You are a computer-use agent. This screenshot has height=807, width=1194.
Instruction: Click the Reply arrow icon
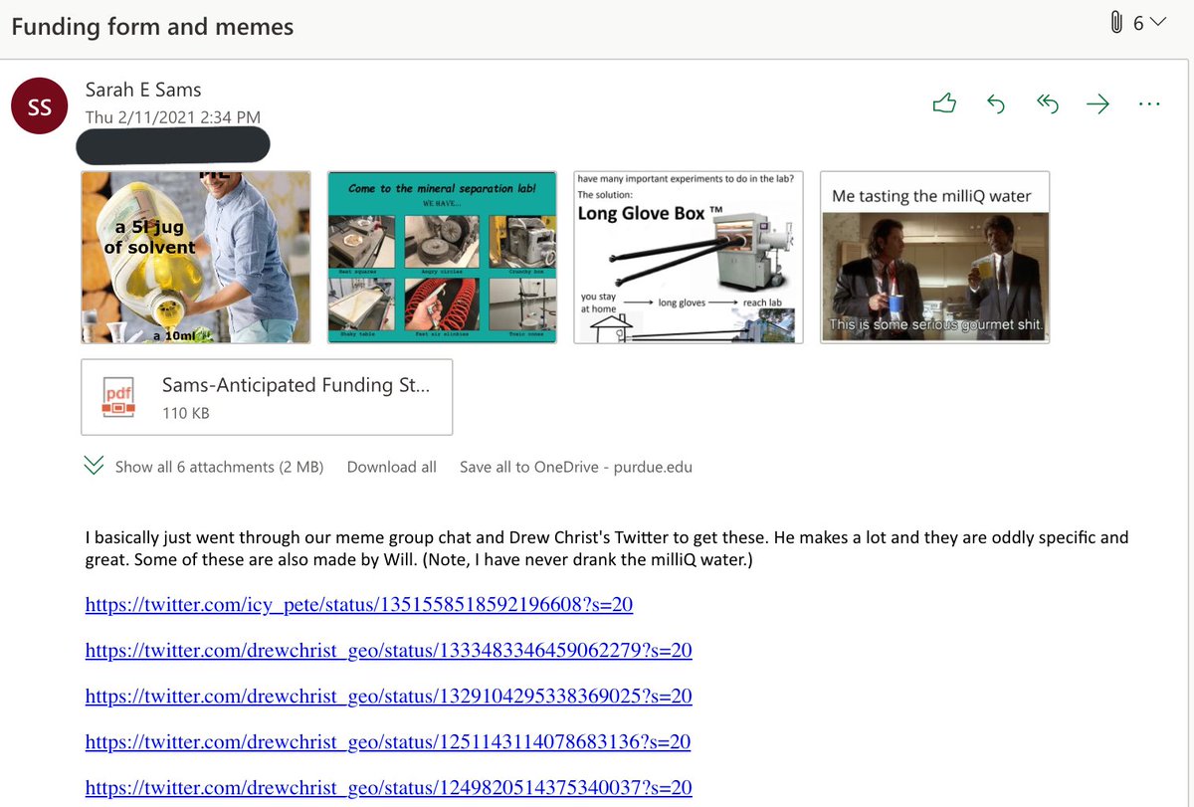pyautogui.click(x=996, y=103)
